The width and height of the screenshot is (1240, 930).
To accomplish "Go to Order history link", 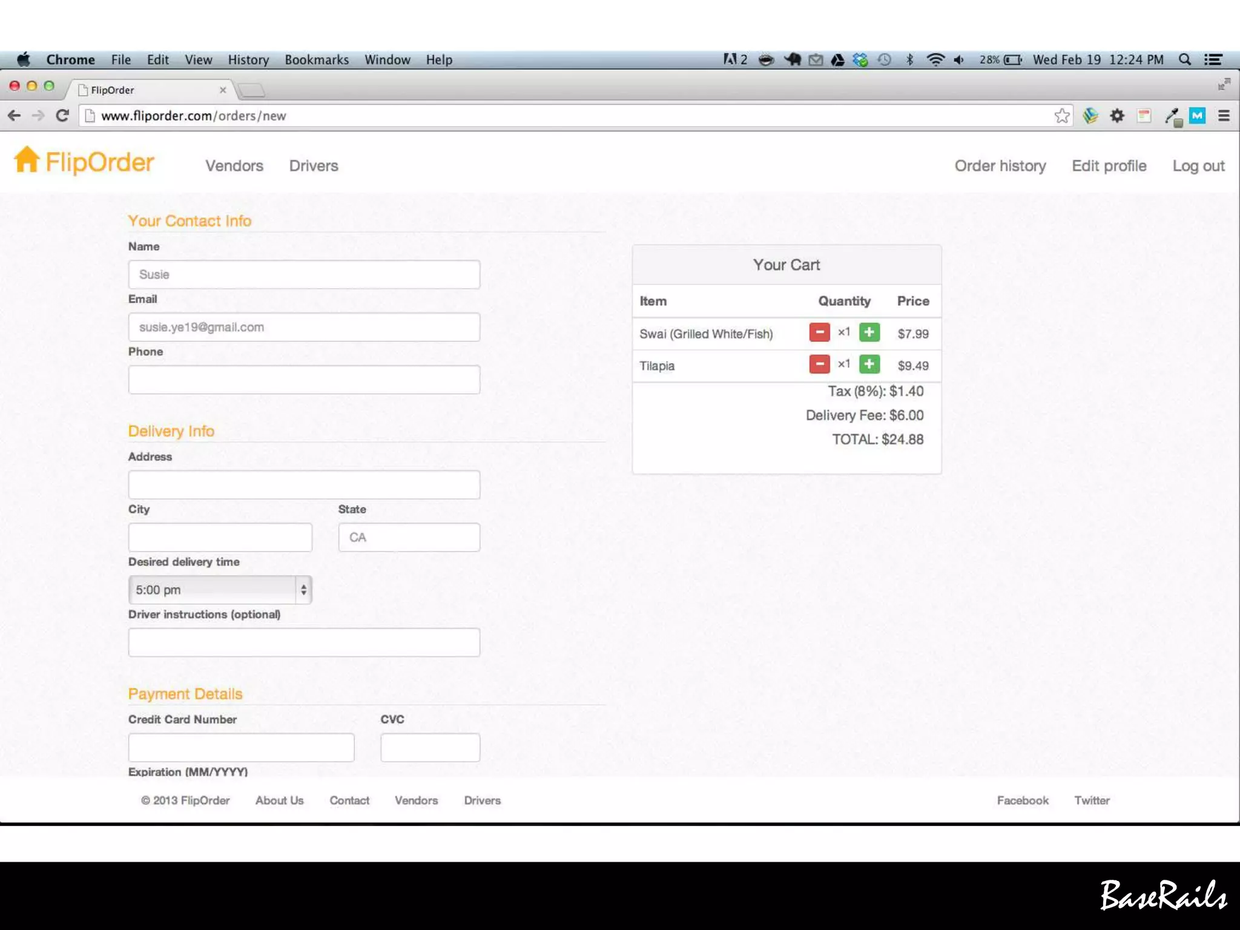I will pyautogui.click(x=1000, y=166).
